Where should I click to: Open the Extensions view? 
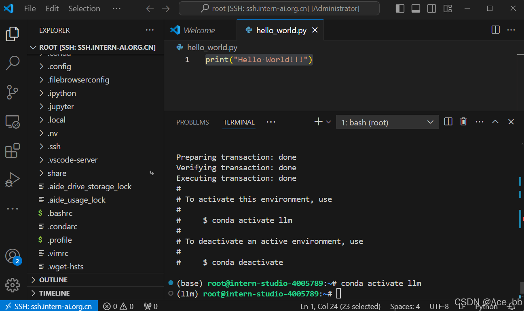click(13, 150)
